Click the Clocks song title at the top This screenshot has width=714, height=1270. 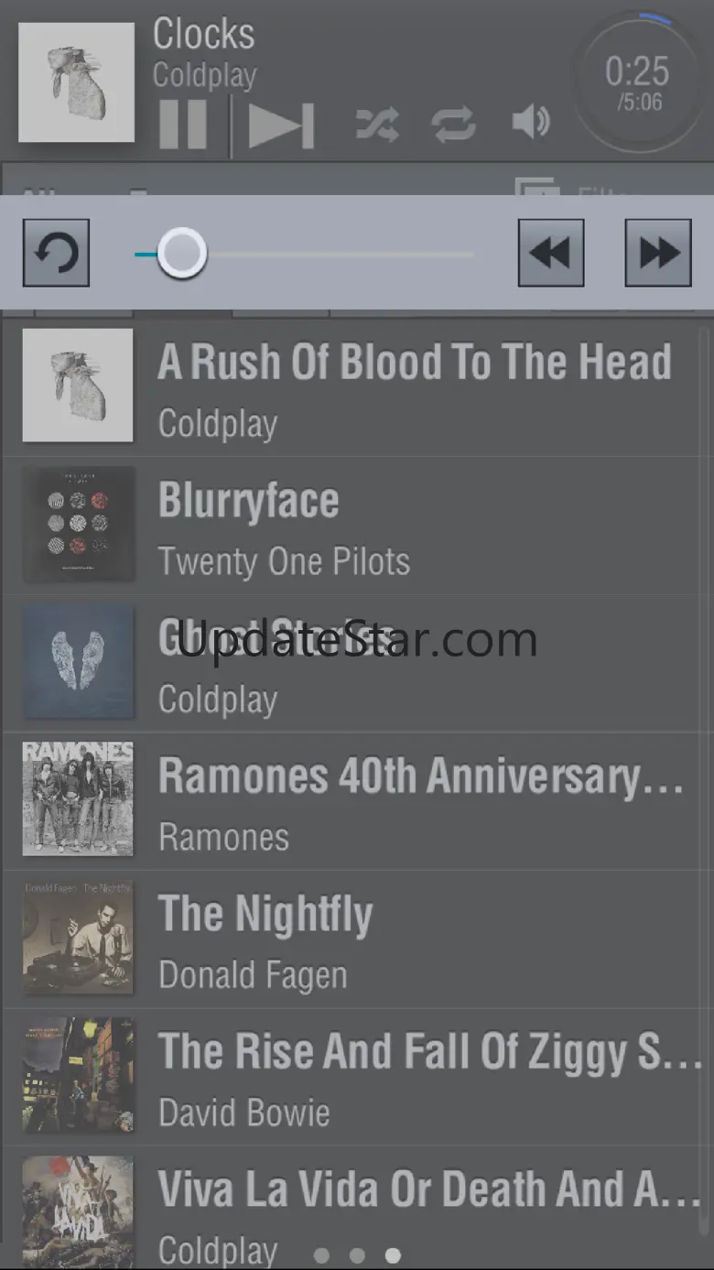(203, 35)
